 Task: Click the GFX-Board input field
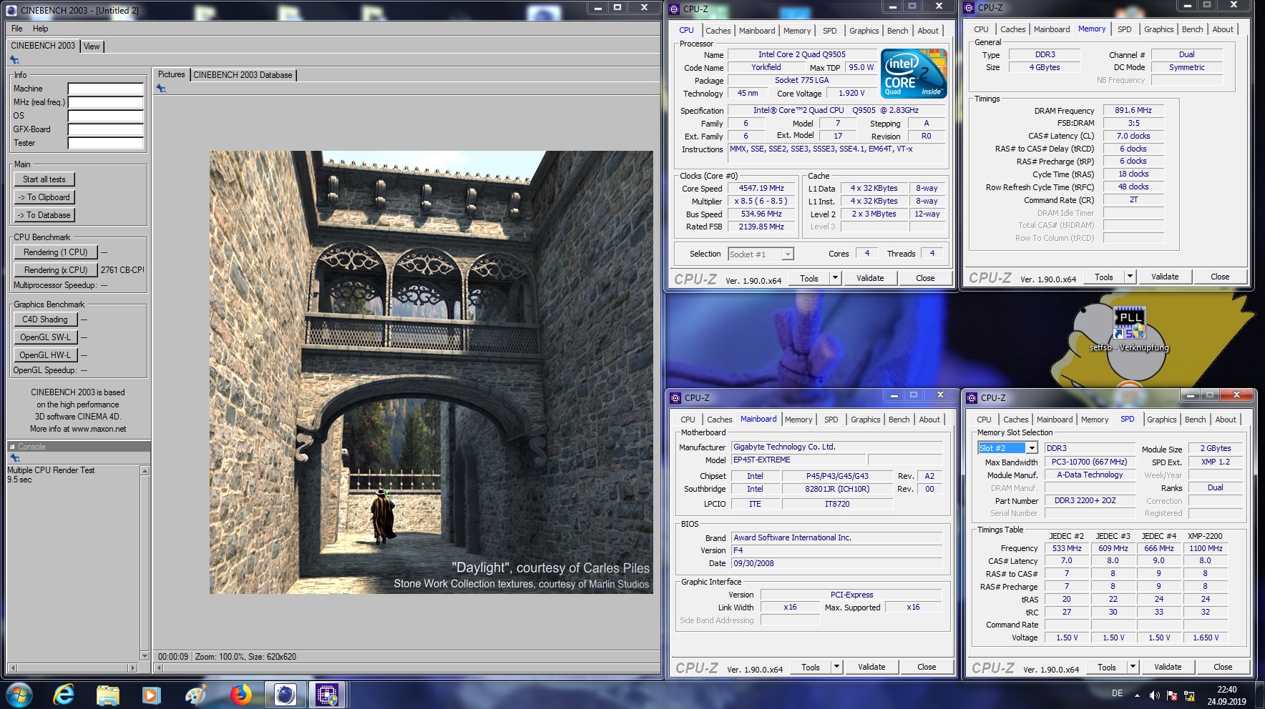click(106, 130)
